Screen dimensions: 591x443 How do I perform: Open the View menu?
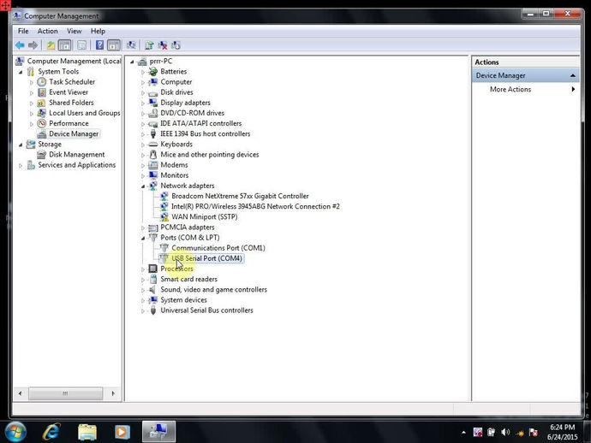click(75, 32)
